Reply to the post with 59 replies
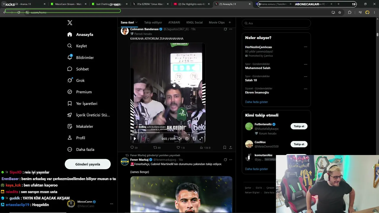Viewport: 379px width, 213px height. 134,147
